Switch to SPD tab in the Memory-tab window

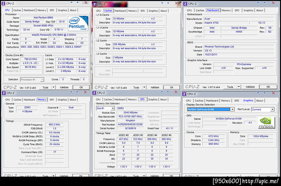tap(52, 100)
